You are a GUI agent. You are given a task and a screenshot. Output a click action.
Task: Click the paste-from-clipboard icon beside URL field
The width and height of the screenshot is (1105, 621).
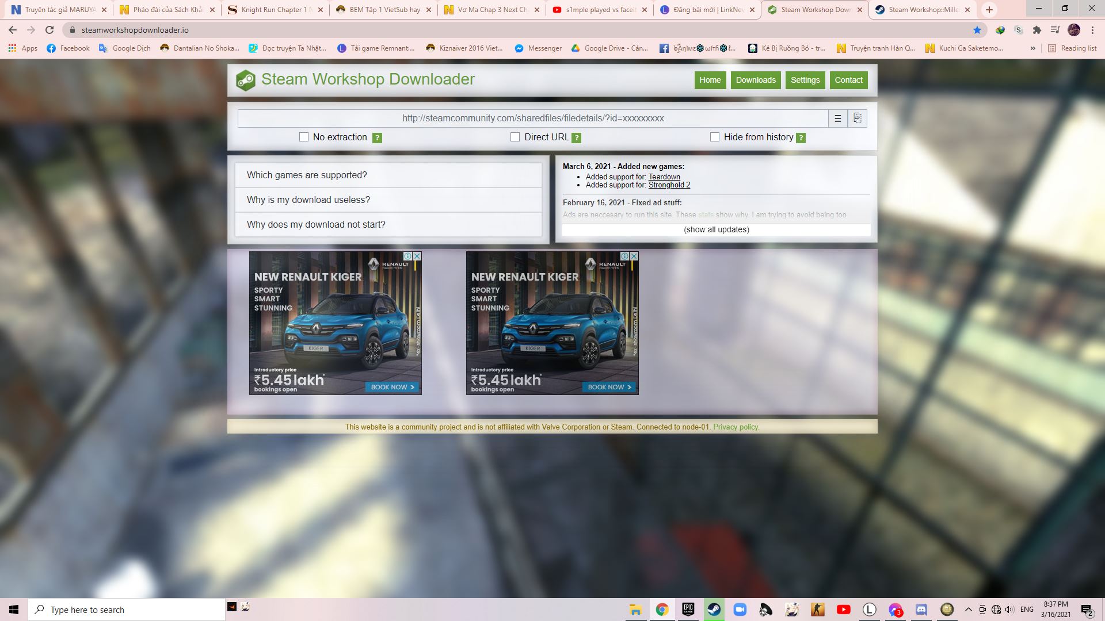(857, 118)
